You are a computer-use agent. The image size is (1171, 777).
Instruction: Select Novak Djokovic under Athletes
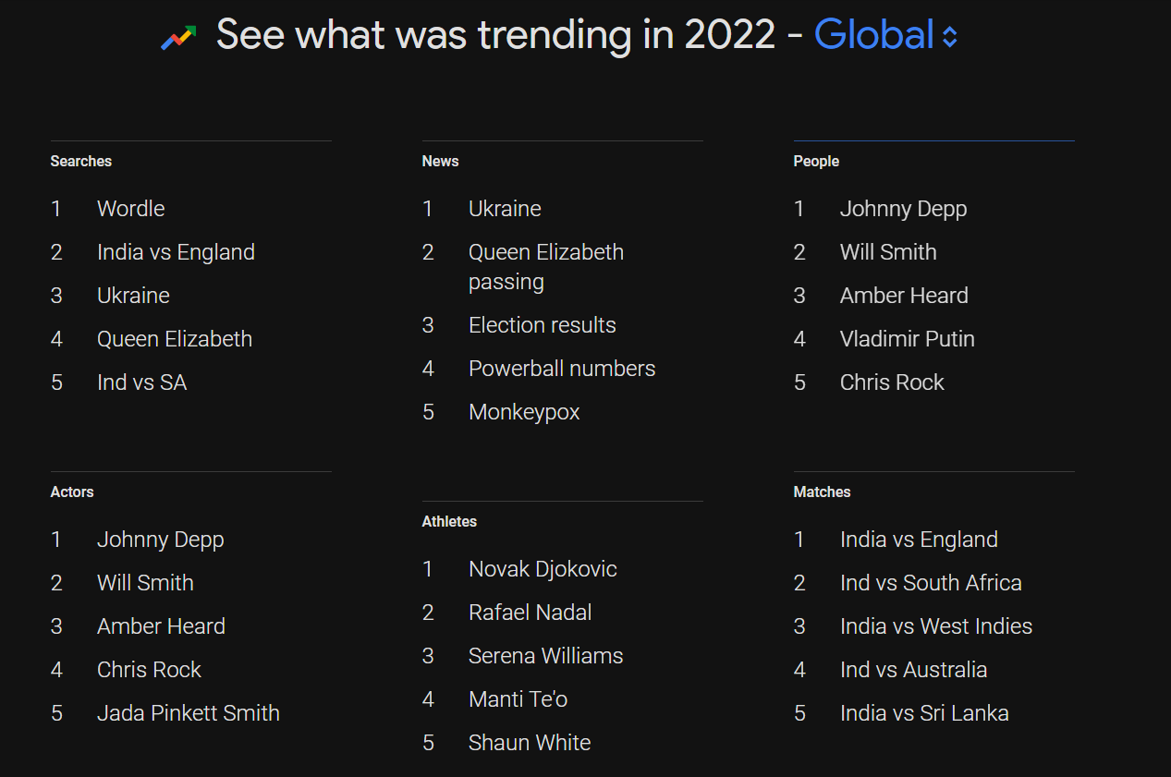[x=543, y=569]
